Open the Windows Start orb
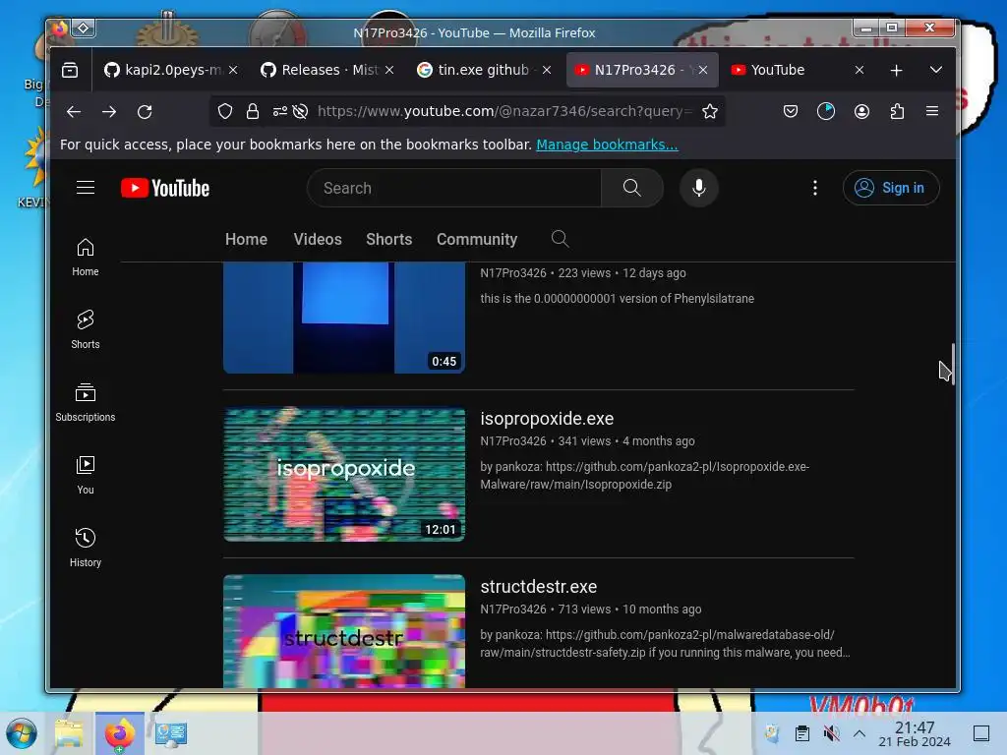This screenshot has width=1007, height=755. (22, 733)
